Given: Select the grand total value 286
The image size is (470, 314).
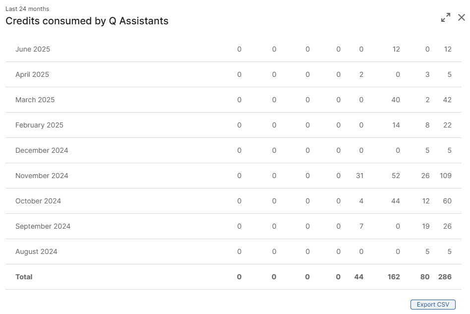Looking at the screenshot, I should click(x=445, y=277).
